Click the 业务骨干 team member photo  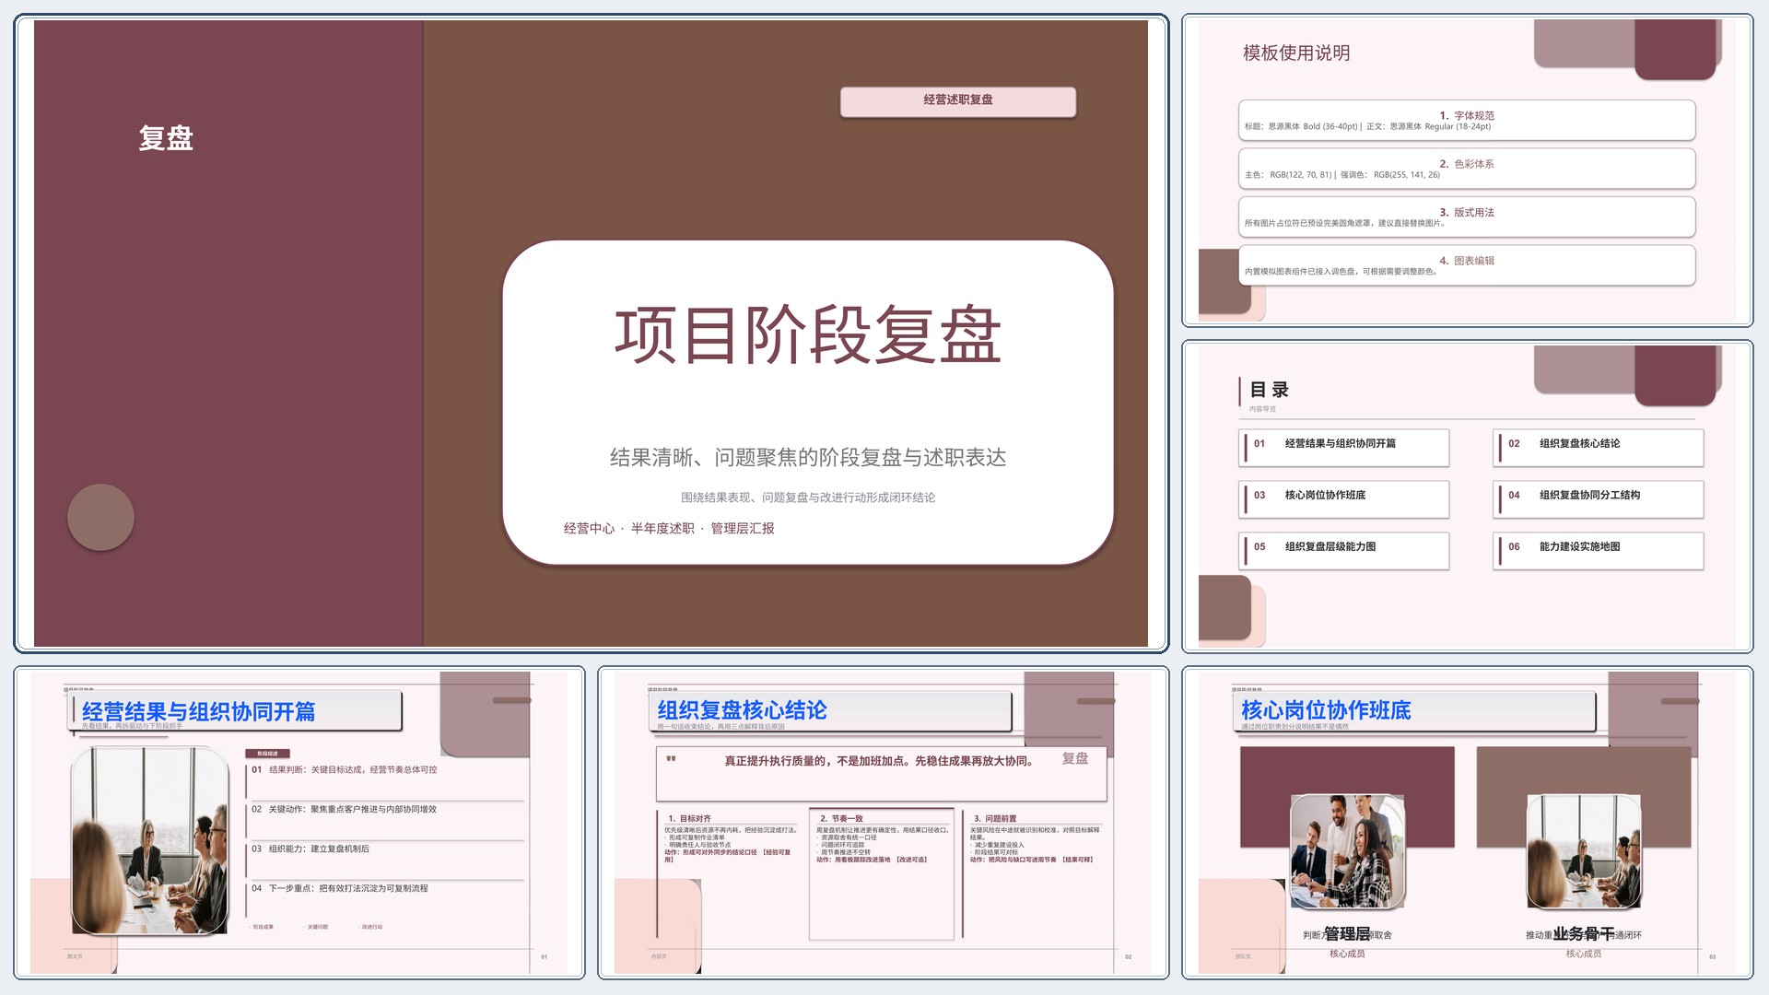tap(1584, 852)
